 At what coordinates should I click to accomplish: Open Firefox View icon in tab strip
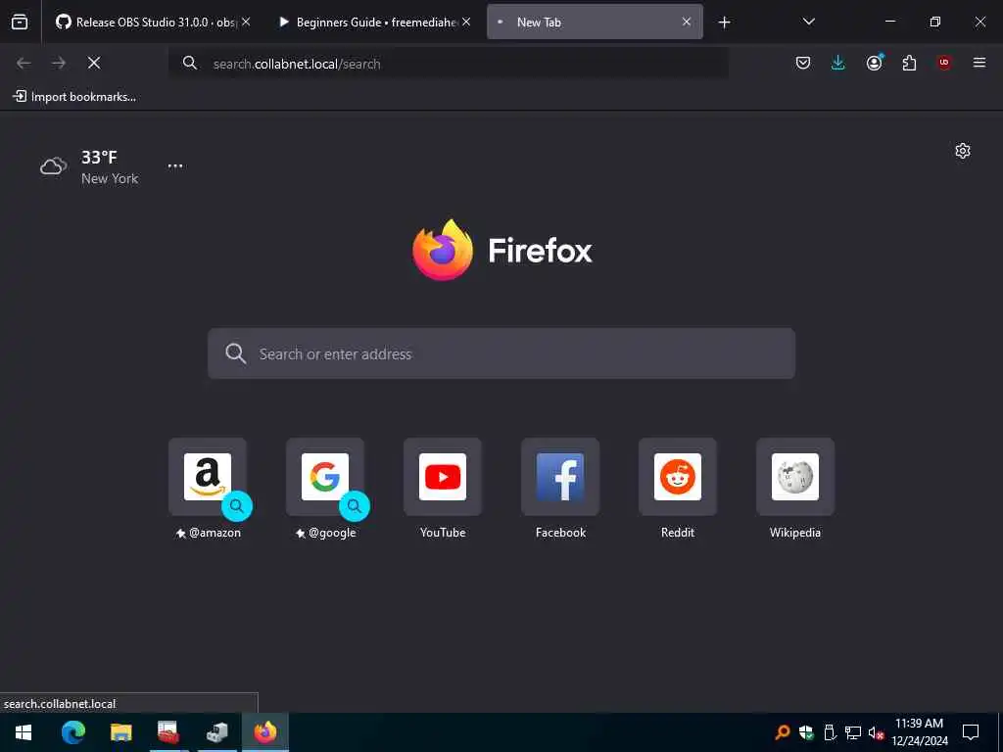[x=20, y=23]
